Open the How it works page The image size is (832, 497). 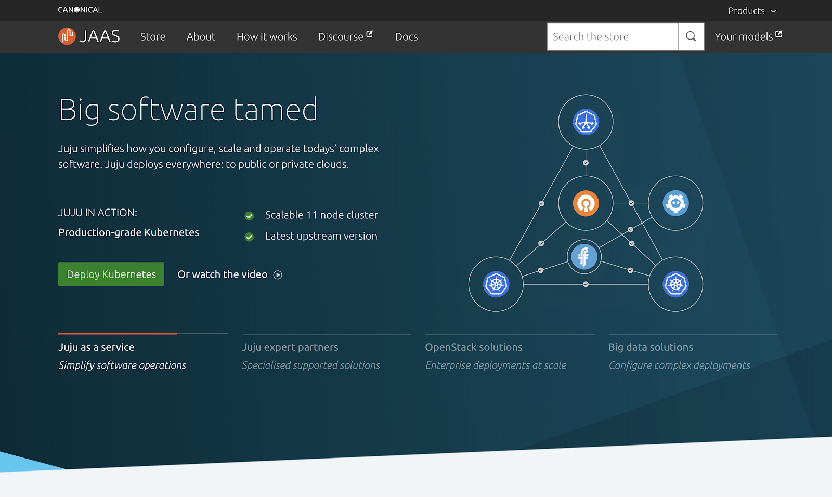(x=267, y=36)
